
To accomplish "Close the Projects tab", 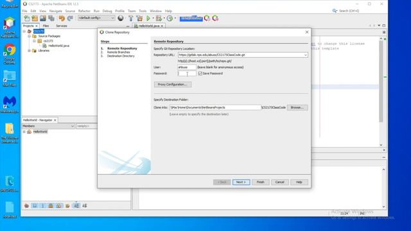I will (x=37, y=26).
